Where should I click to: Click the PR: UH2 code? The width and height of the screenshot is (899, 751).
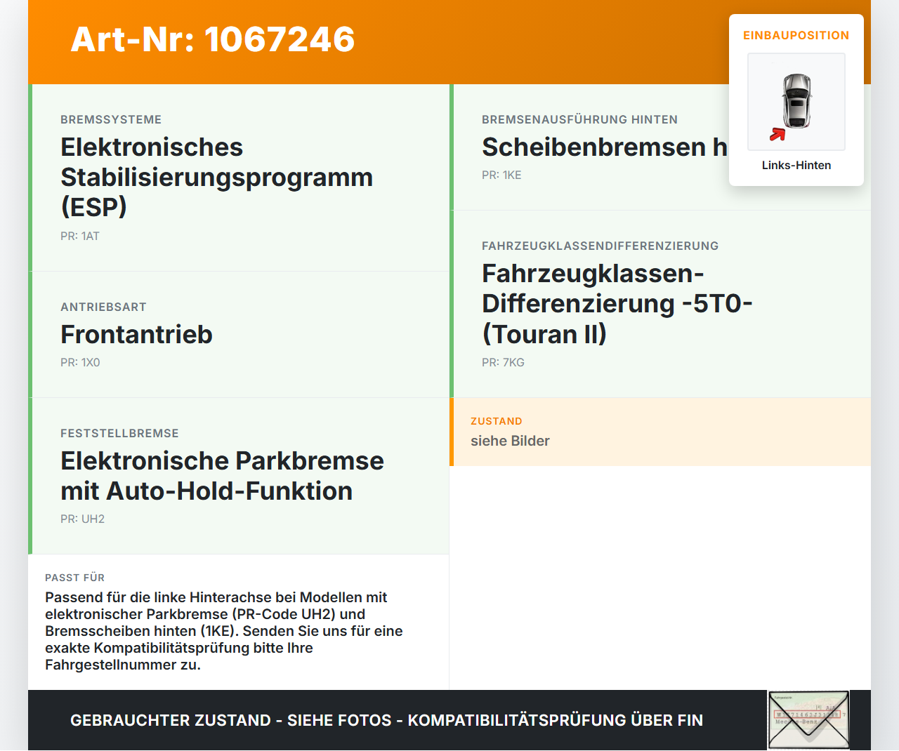click(82, 519)
